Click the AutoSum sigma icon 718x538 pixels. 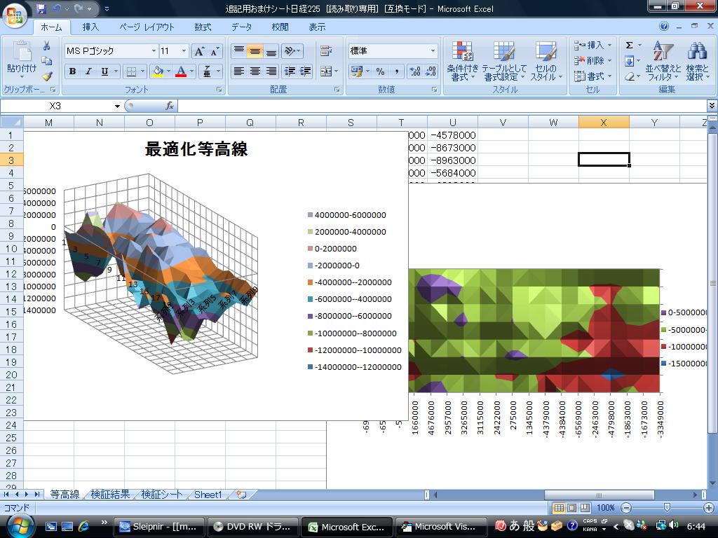pyautogui.click(x=629, y=46)
